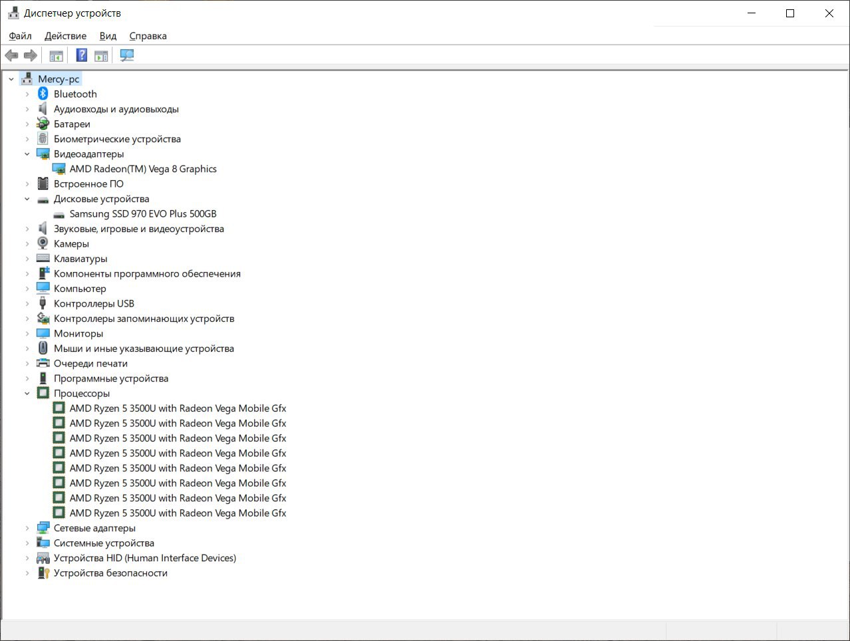The width and height of the screenshot is (850, 641).
Task: Select the Клавиатуры label
Action: [x=80, y=259]
